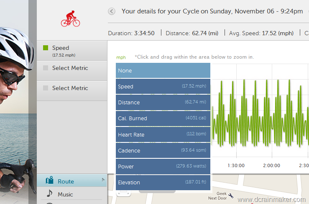Viewport: 309px width, 204px height.
Task: Choose None from the metric list
Action: 163,70
